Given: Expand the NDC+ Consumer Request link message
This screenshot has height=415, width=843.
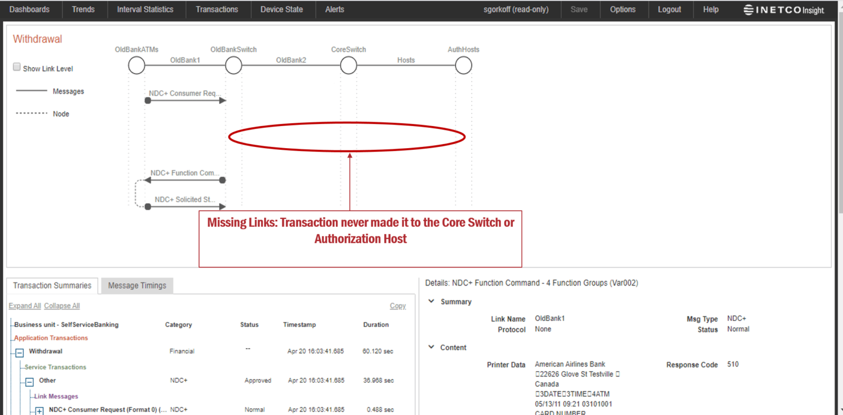Looking at the screenshot, I should [39, 411].
